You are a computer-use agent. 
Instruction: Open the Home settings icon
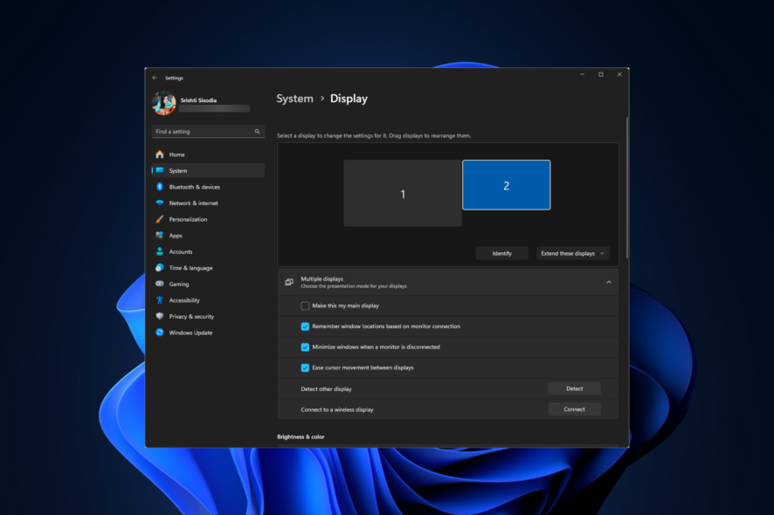pos(160,154)
